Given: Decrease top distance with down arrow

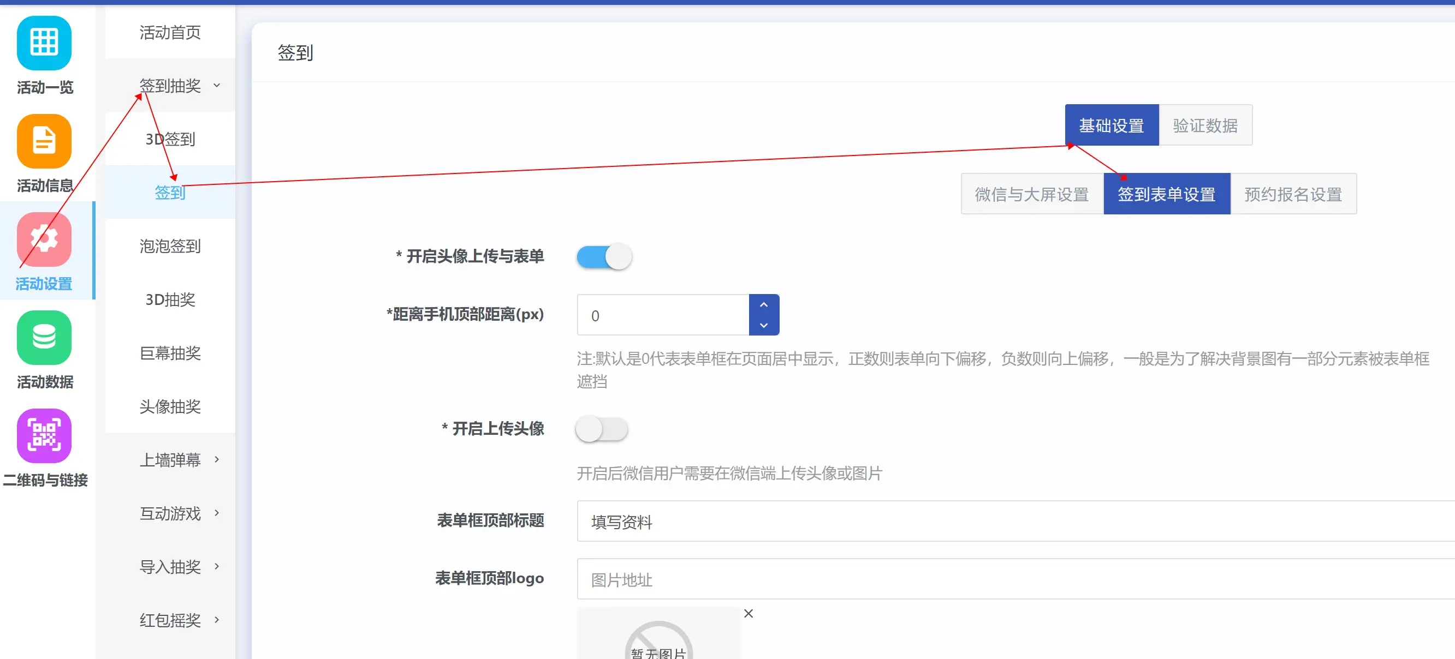Looking at the screenshot, I should click(x=764, y=326).
